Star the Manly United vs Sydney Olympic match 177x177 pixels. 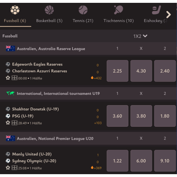point(8,168)
